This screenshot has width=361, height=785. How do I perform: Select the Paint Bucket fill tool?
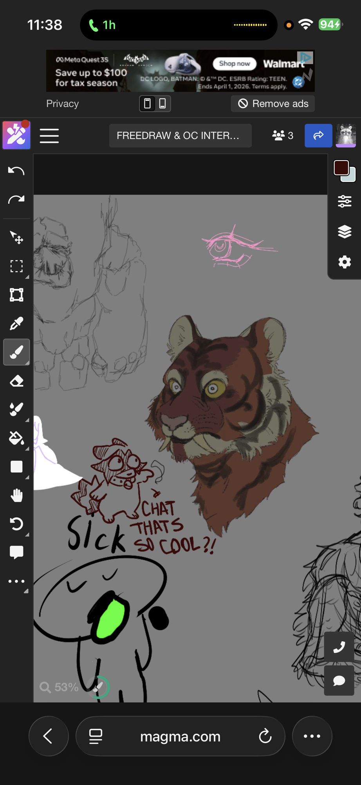16,438
